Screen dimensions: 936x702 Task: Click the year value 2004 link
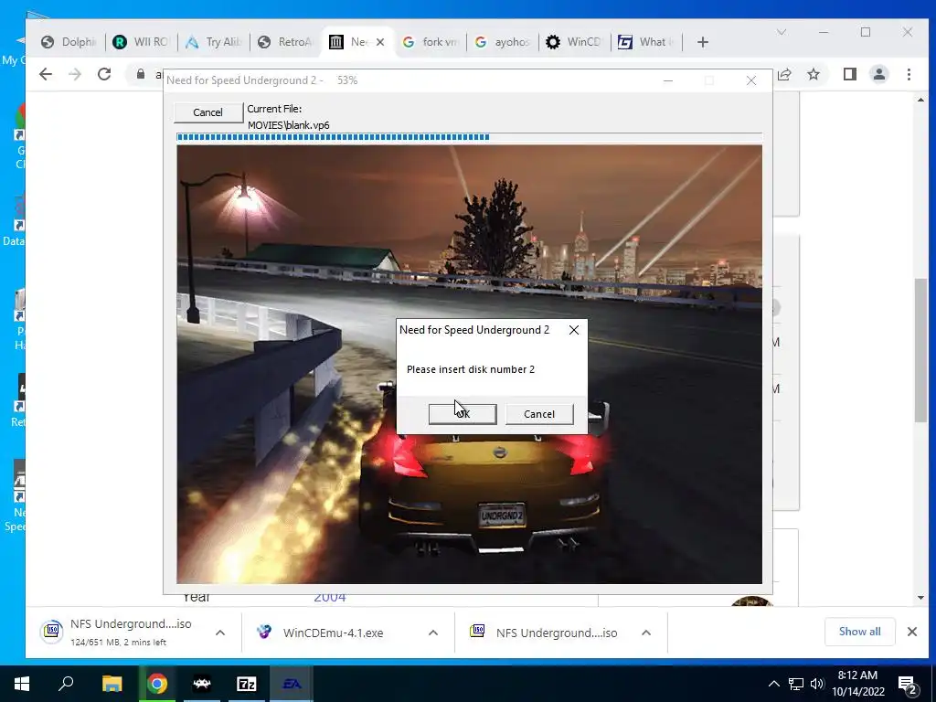(x=329, y=597)
